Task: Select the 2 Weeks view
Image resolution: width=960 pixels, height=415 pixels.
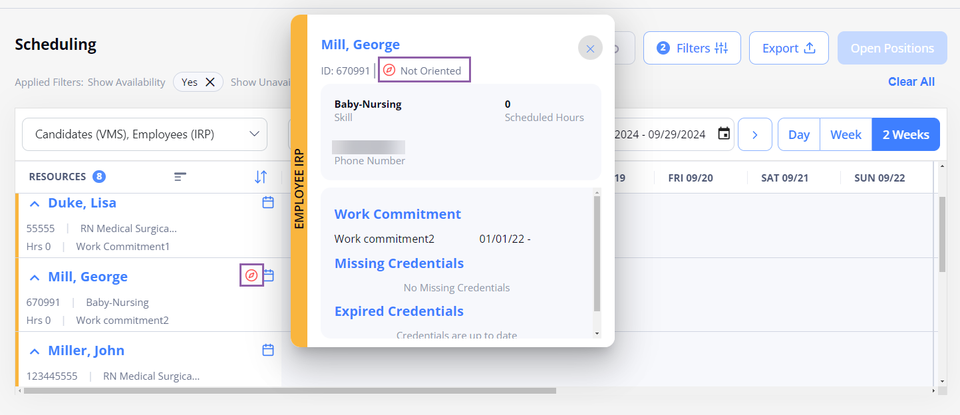Action: [905, 134]
